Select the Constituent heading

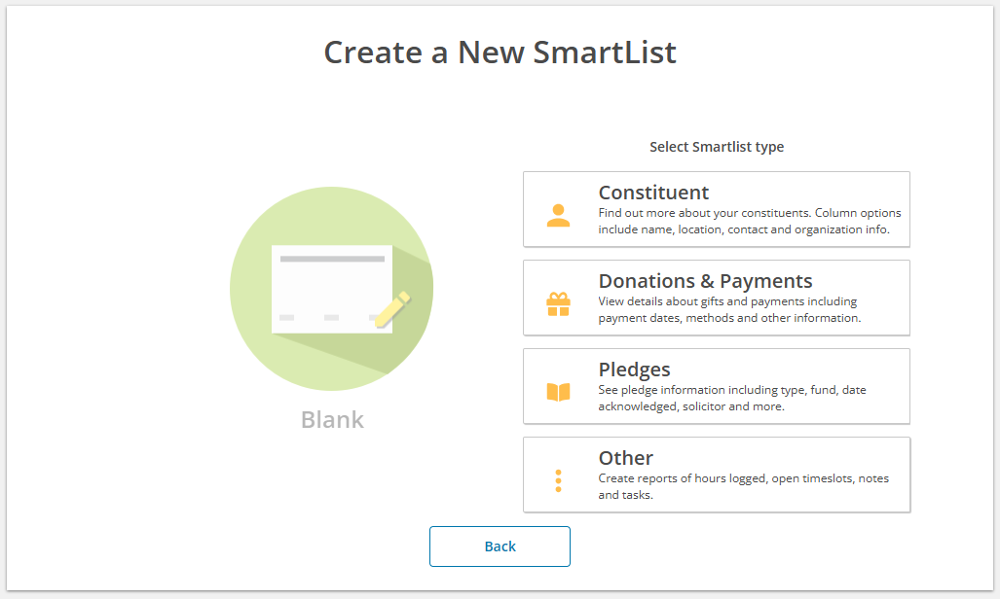pyautogui.click(x=653, y=193)
